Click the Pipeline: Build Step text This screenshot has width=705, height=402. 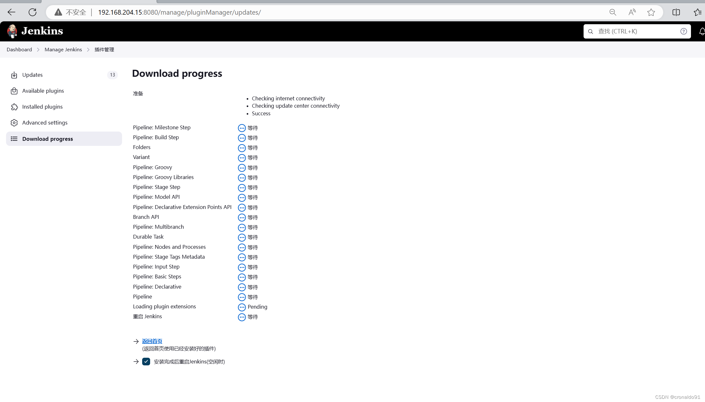(x=156, y=137)
